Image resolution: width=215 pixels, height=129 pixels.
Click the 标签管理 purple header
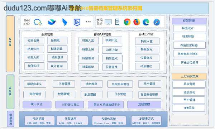pos(189,21)
